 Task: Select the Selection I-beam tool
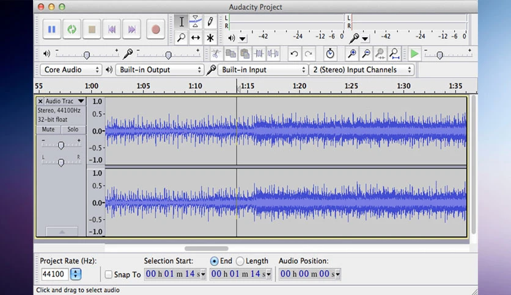[x=182, y=22]
